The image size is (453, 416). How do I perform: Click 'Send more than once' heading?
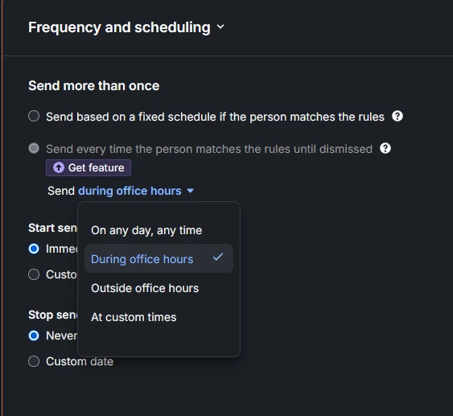[94, 86]
